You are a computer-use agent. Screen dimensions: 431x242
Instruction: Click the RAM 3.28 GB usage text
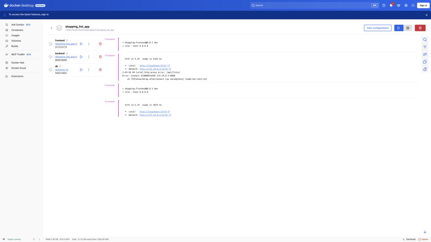[52, 239]
